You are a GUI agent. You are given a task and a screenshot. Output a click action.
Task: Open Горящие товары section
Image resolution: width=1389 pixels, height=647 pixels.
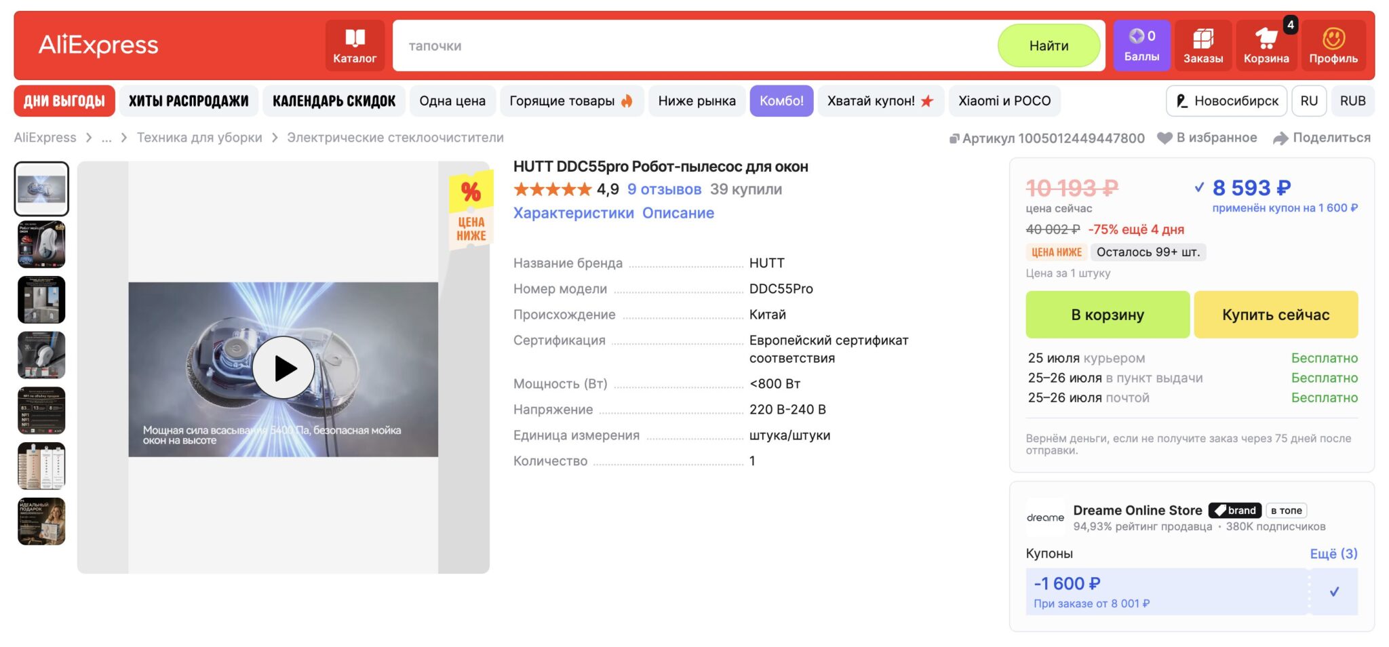(x=572, y=101)
